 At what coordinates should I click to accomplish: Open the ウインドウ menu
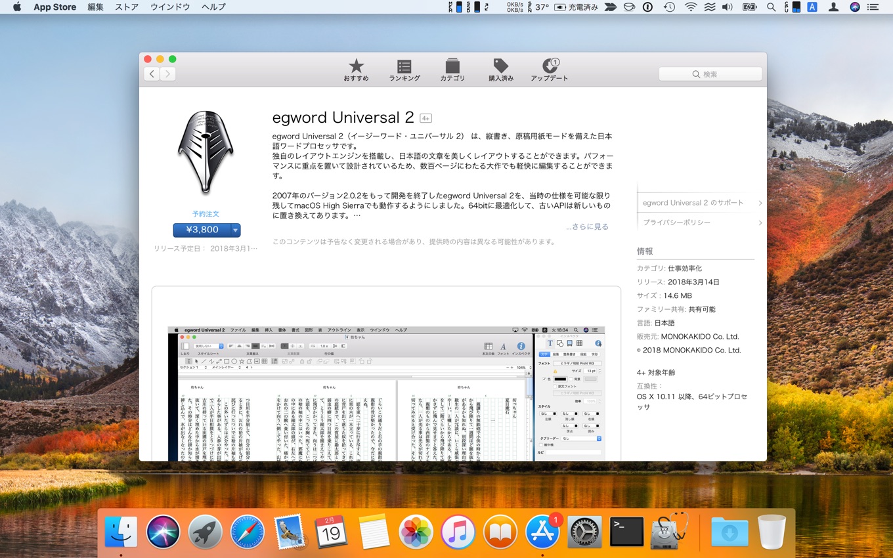pos(170,7)
